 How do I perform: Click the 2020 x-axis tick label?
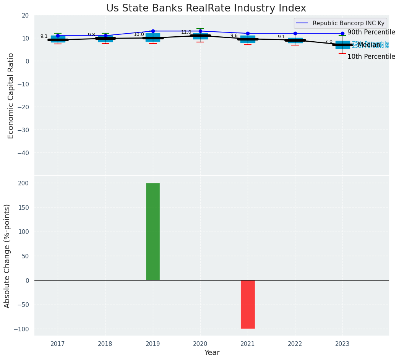[x=200, y=344]
